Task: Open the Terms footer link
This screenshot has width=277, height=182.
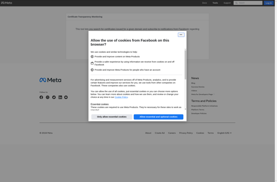Action: (211, 133)
